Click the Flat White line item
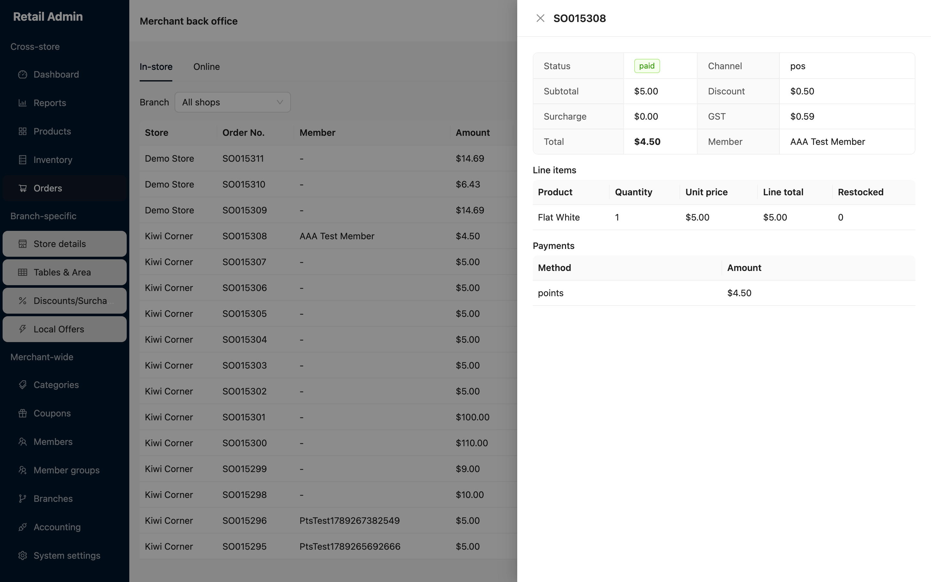 pyautogui.click(x=724, y=217)
